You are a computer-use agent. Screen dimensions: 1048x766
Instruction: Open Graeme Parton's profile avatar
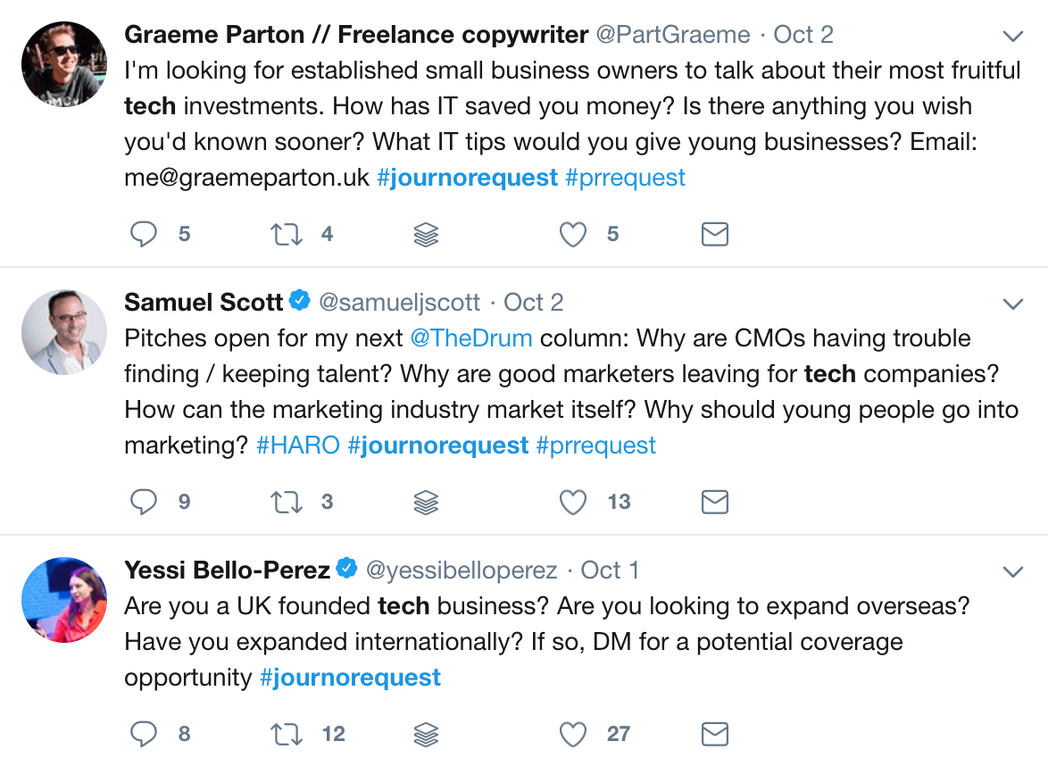(x=63, y=63)
